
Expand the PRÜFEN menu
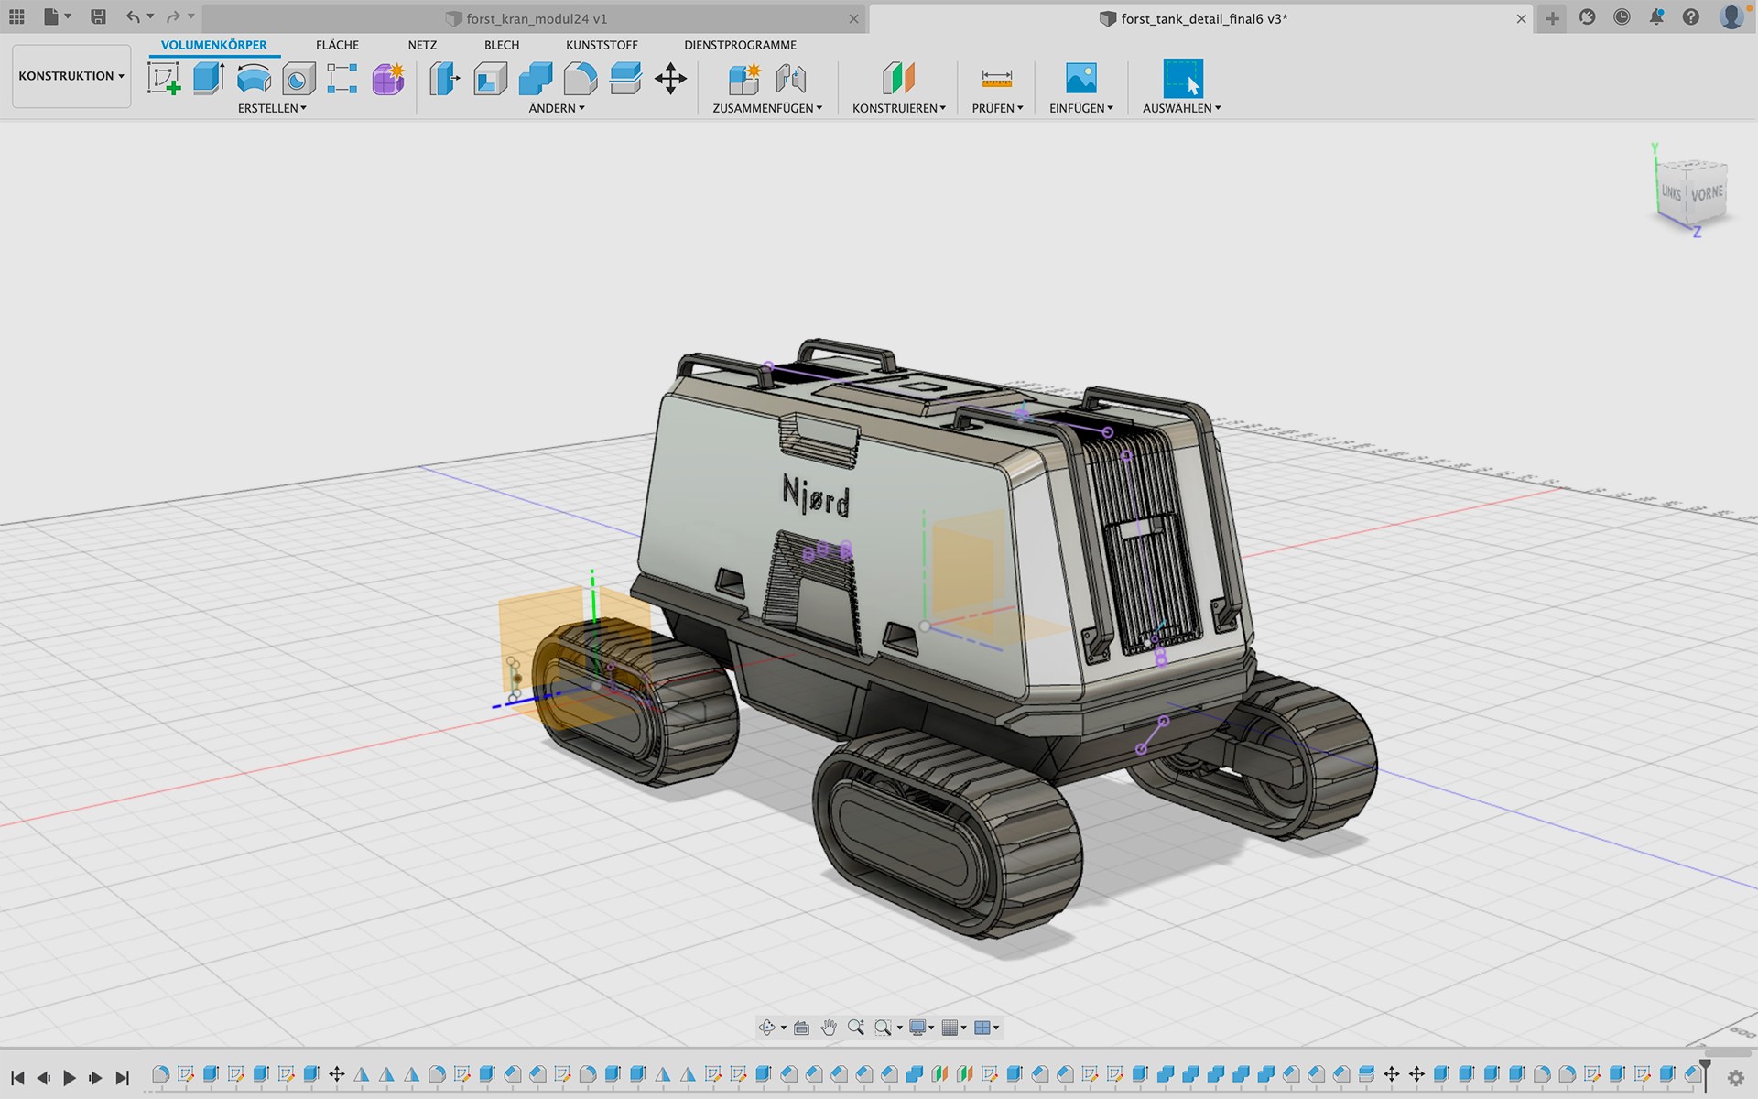pyautogui.click(x=998, y=108)
